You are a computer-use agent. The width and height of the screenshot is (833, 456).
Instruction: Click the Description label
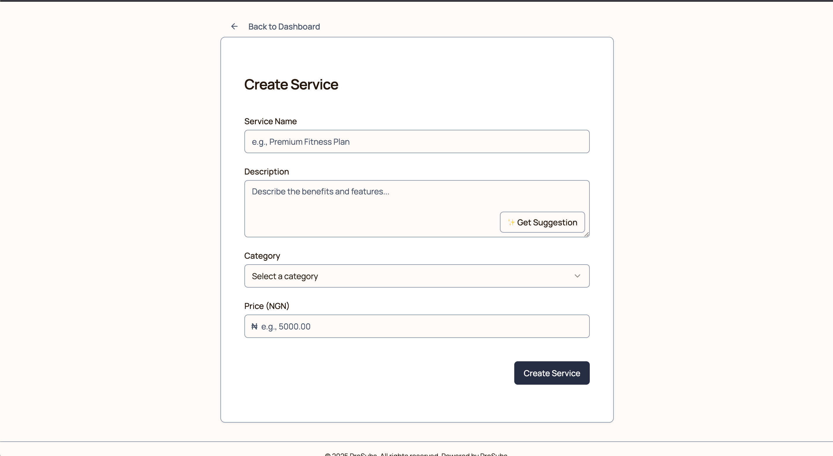point(266,172)
